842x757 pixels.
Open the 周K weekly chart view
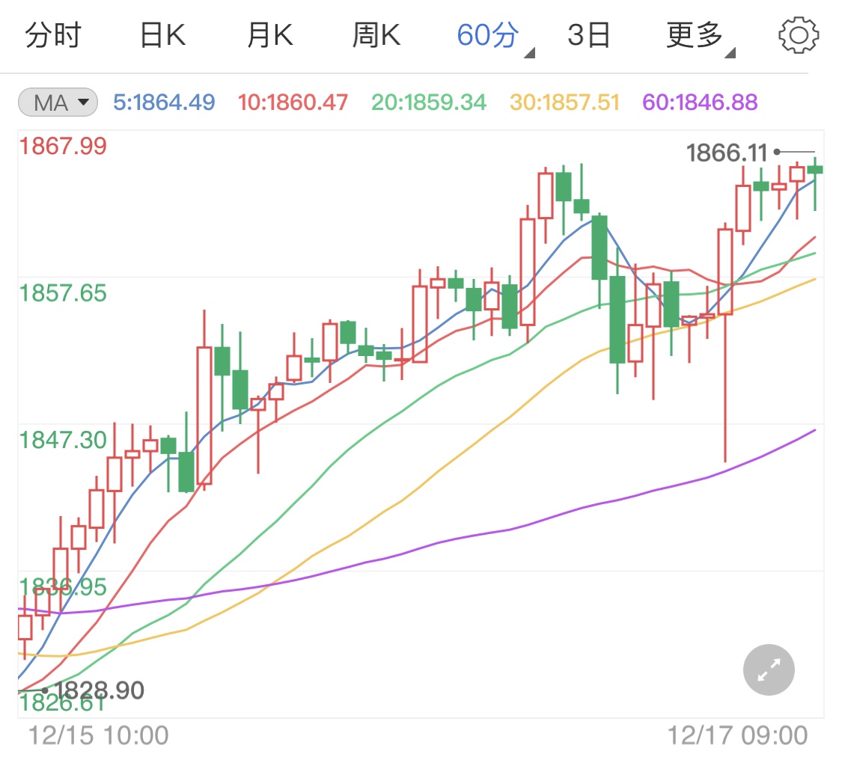coord(376,34)
